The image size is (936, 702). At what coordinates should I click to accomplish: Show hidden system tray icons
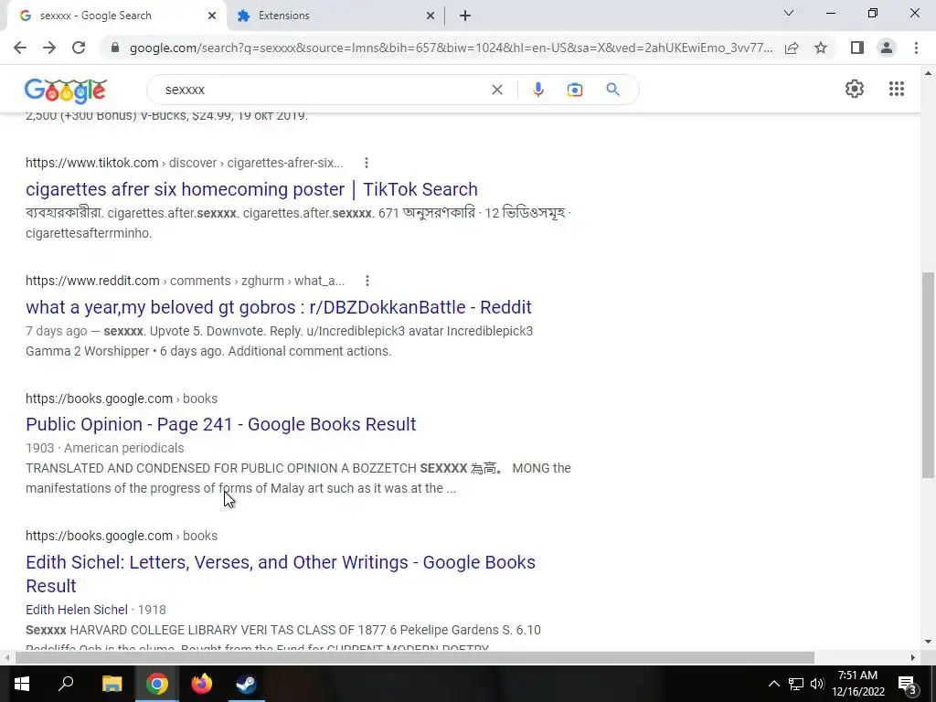[x=773, y=684]
